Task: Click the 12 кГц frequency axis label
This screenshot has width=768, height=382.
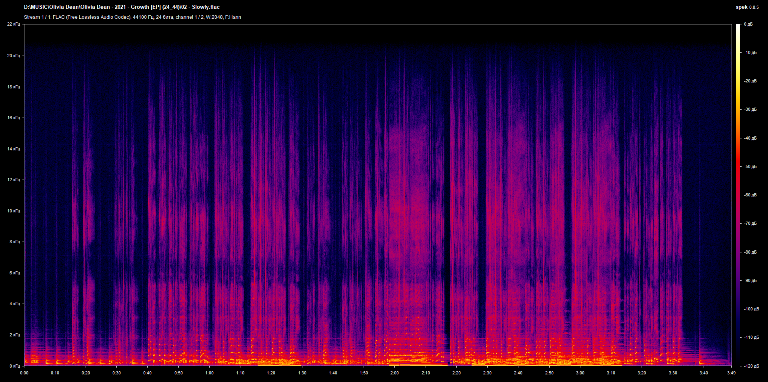Action: click(x=14, y=180)
